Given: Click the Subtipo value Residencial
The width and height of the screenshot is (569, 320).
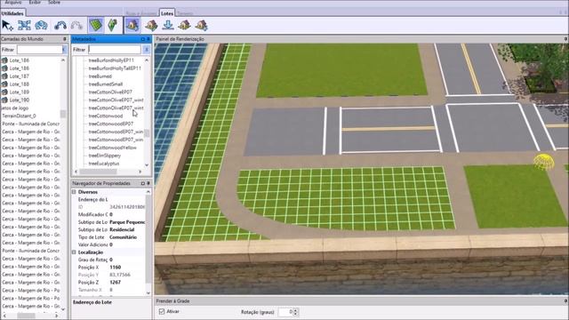Looking at the screenshot, I should click(x=122, y=229).
